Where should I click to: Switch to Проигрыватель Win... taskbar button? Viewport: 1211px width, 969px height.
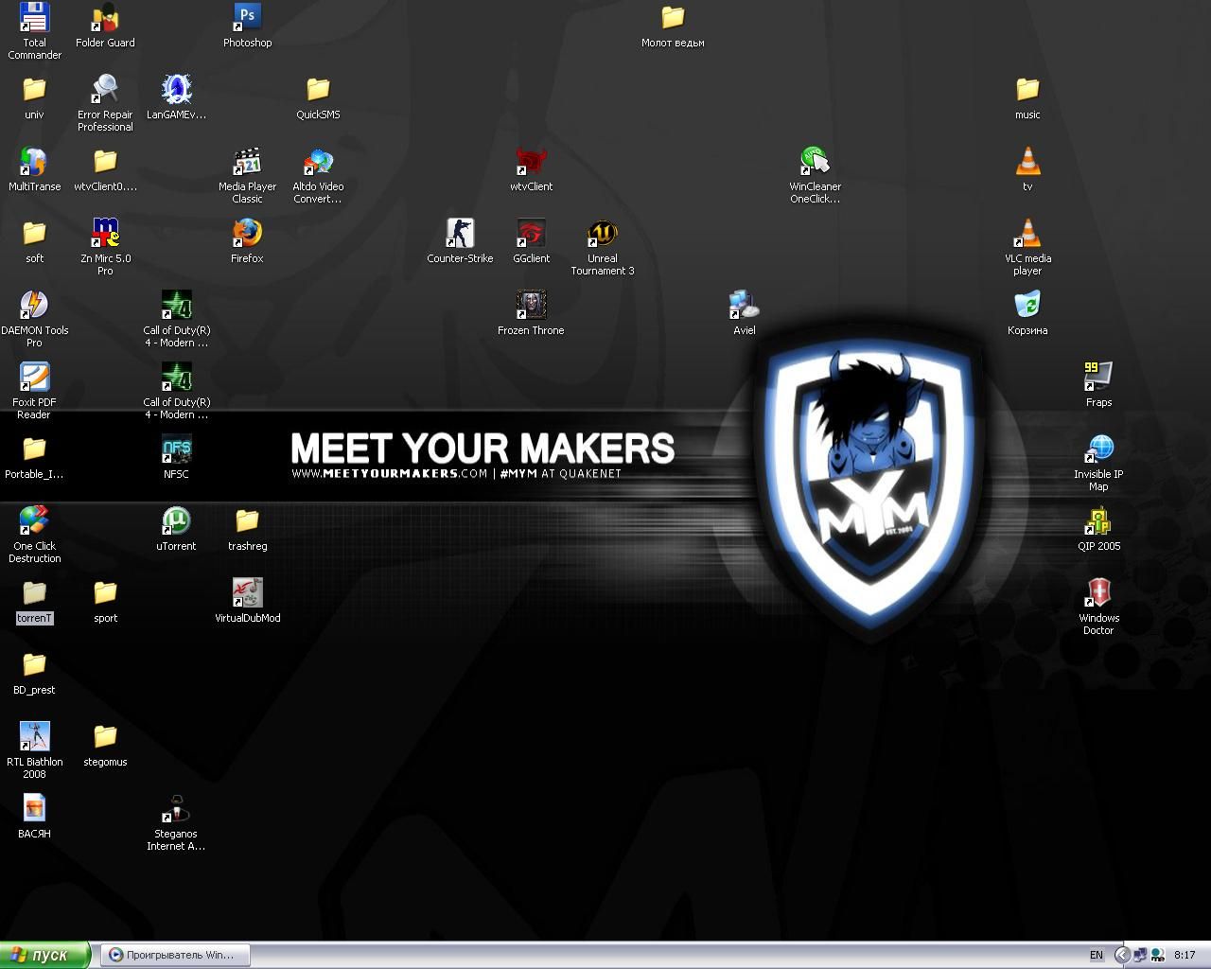coord(176,955)
